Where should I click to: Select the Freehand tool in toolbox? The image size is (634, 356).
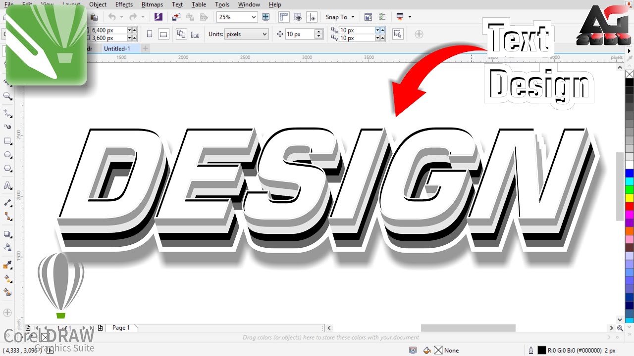7,114
